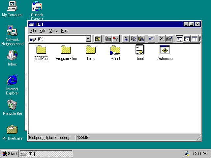Click the Outlook Express desktop shortcut
The width and height of the screenshot is (211, 158).
tap(37, 11)
